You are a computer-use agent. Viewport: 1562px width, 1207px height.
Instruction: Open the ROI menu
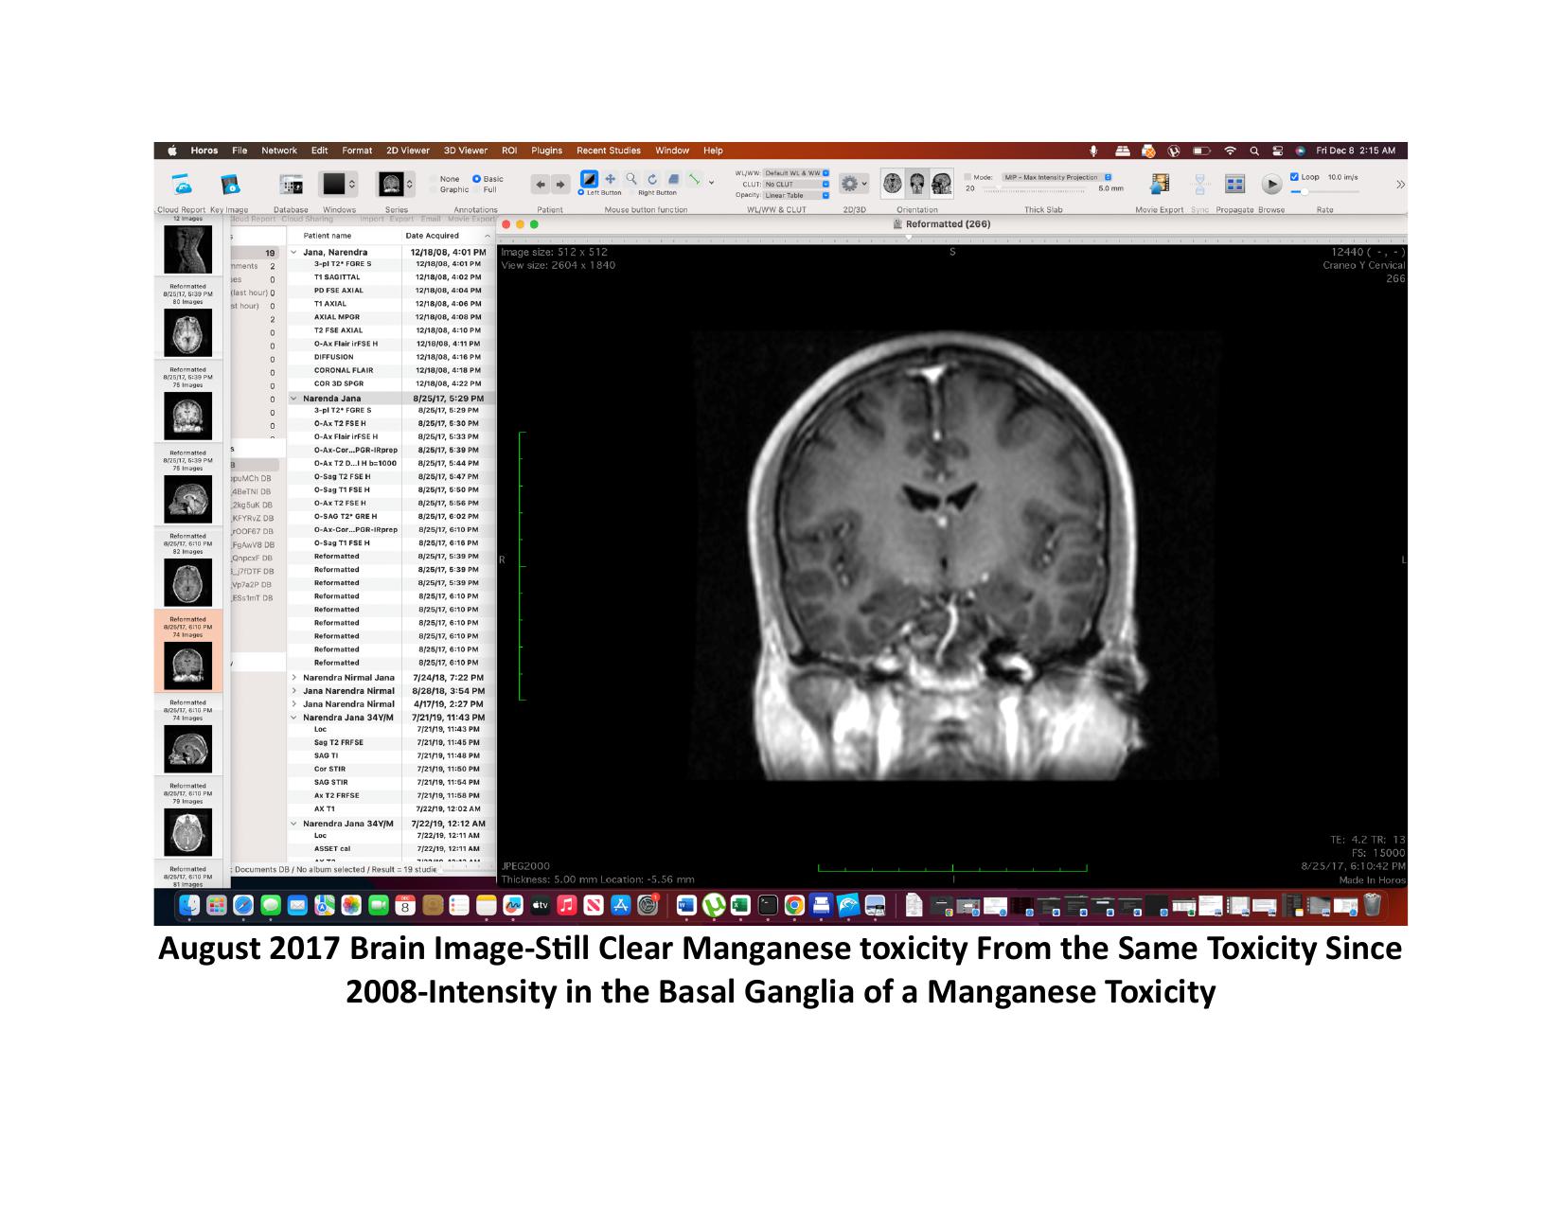point(509,151)
